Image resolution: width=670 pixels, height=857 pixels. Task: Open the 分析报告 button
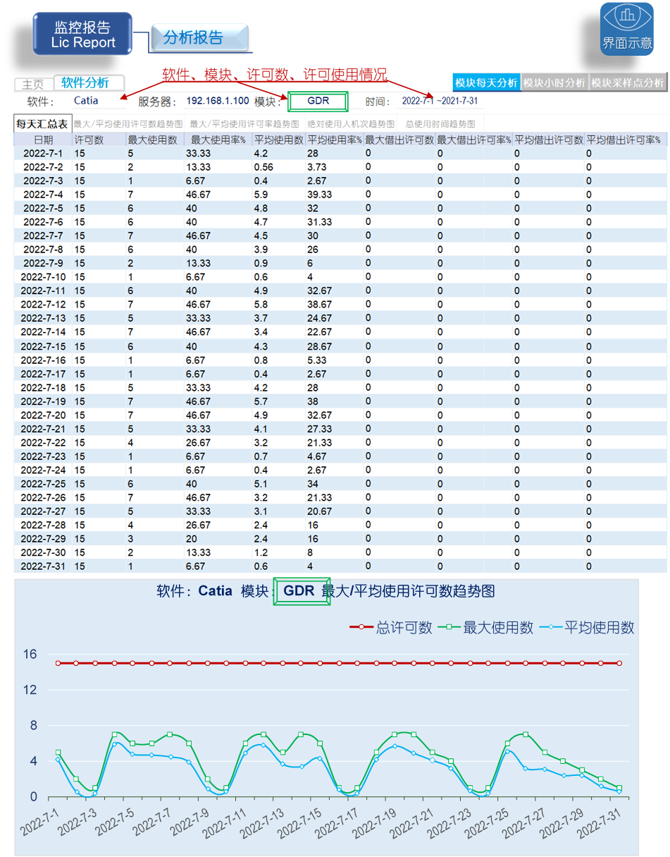[200, 37]
